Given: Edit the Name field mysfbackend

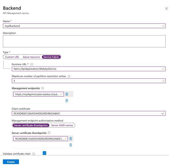Looking at the screenshot, I should pyautogui.click(x=84, y=26).
